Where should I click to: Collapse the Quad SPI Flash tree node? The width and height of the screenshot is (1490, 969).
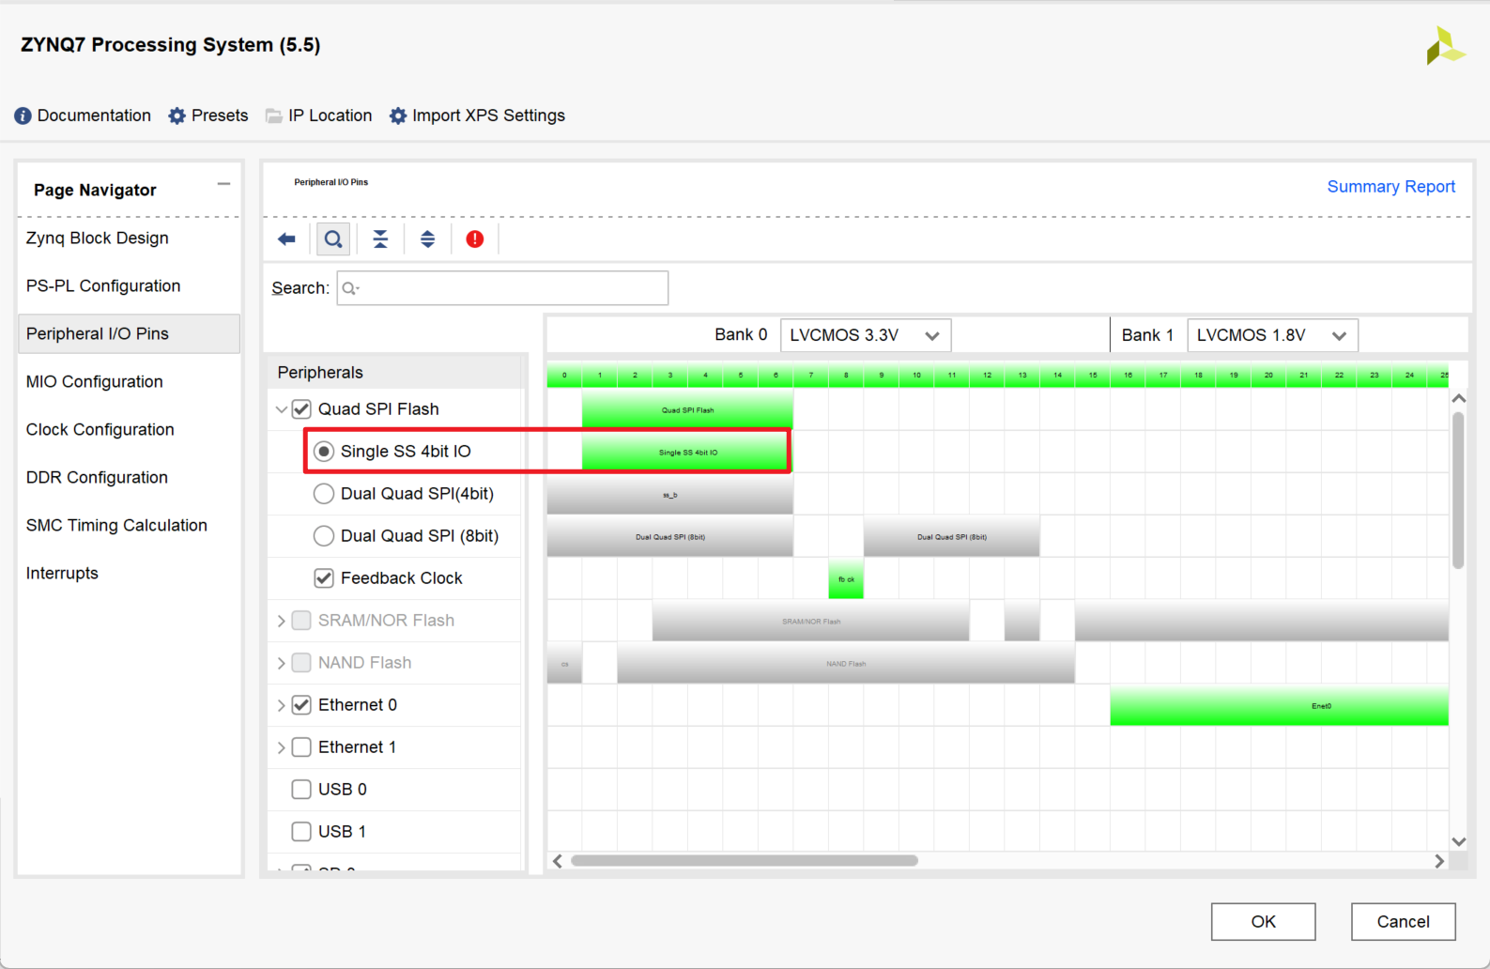[x=281, y=409]
